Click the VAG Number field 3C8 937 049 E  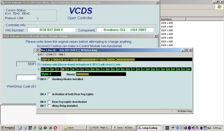[x=52, y=30]
